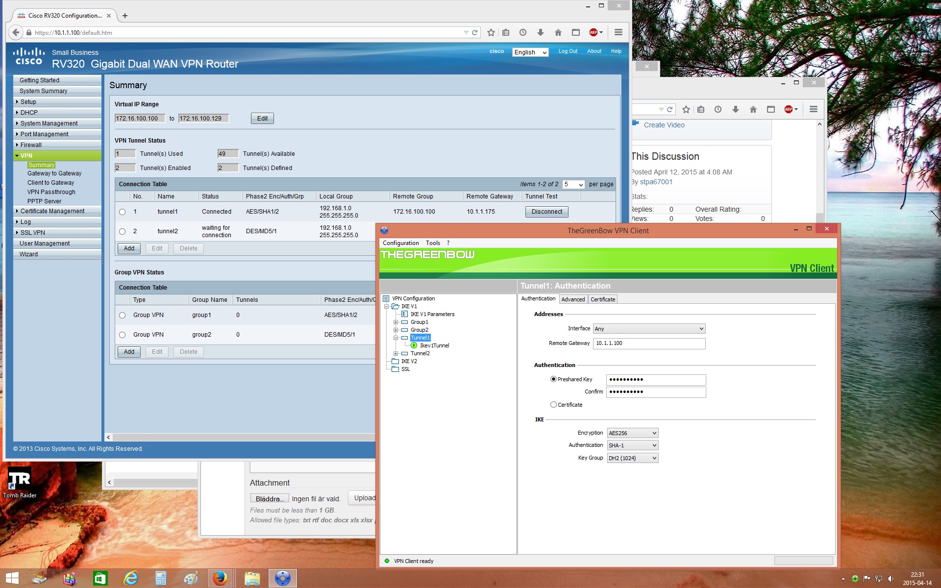Click scroll-up arrow in background discussion page

coord(819,124)
